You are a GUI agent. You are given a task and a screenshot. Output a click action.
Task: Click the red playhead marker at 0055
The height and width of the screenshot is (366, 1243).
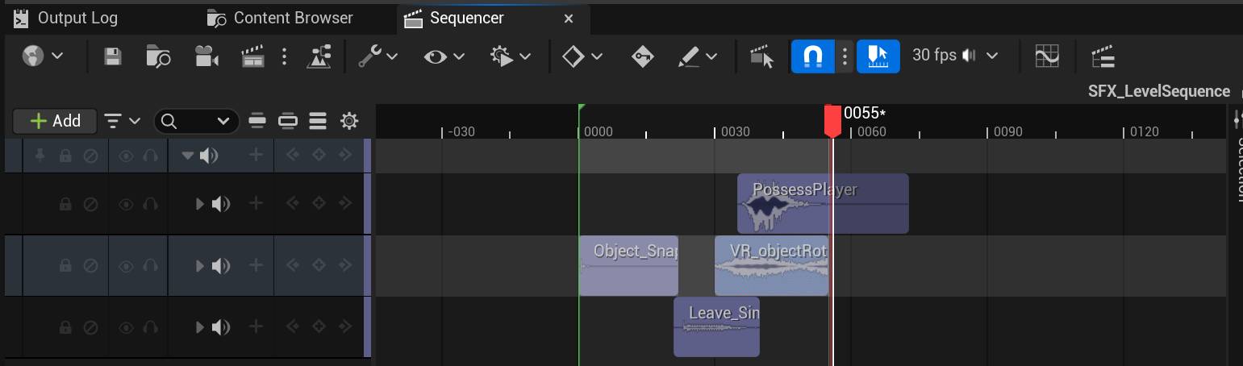pyautogui.click(x=832, y=121)
